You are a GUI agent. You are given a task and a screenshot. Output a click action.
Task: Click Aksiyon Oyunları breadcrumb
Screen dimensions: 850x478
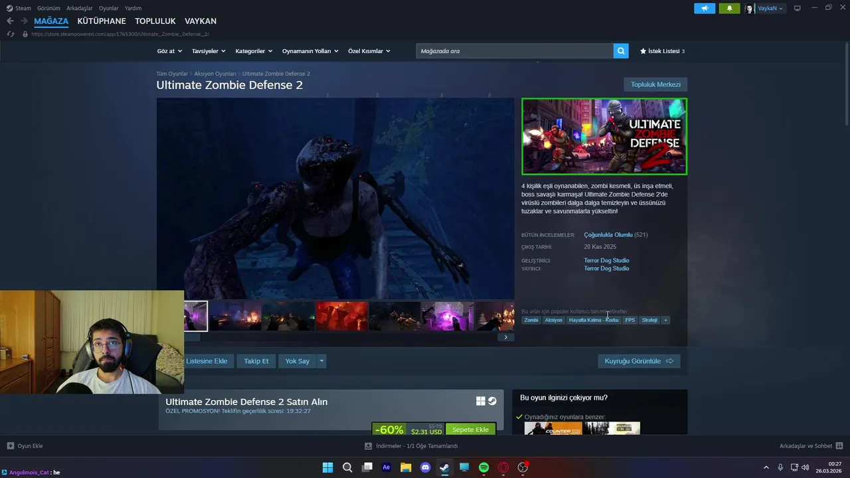click(215, 74)
